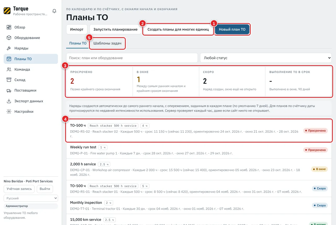336x225 pixels.
Task: Click Создать планы для многих единиц
Action: pos(178,29)
